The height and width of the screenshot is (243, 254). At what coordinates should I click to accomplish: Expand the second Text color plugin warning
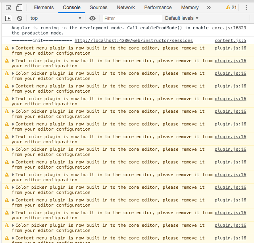click(x=13, y=99)
